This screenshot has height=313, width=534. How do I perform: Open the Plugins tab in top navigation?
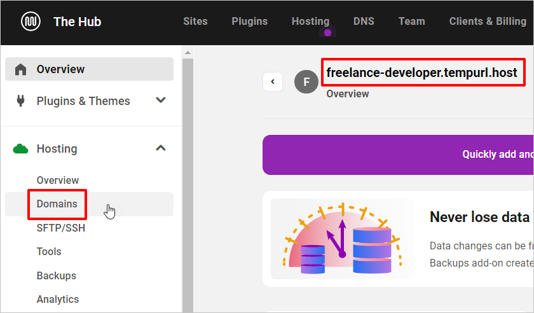pos(250,21)
